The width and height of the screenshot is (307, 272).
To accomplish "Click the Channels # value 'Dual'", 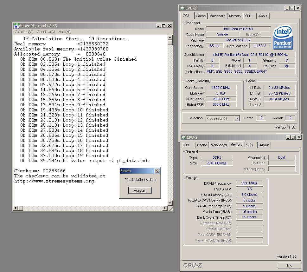I will click(x=282, y=157).
